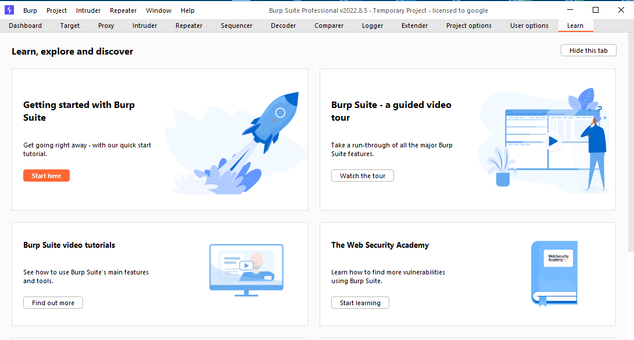Click the Learn, explore and discover heading

[73, 52]
